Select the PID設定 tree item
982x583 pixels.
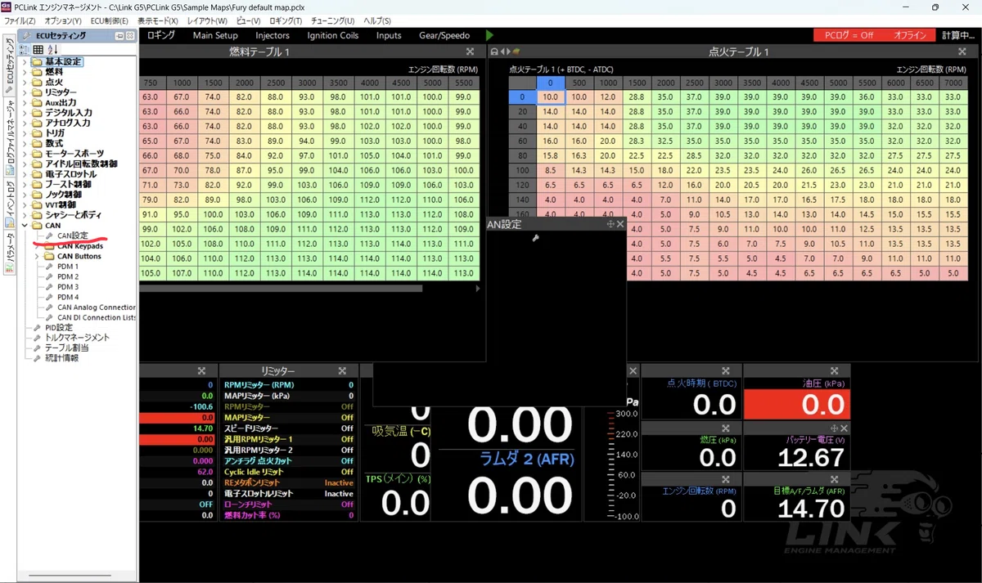59,328
